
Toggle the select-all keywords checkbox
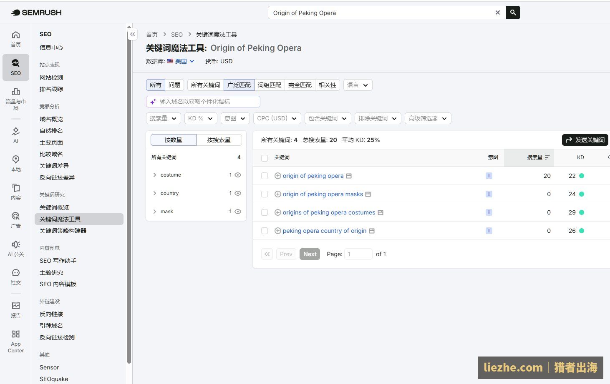click(265, 158)
